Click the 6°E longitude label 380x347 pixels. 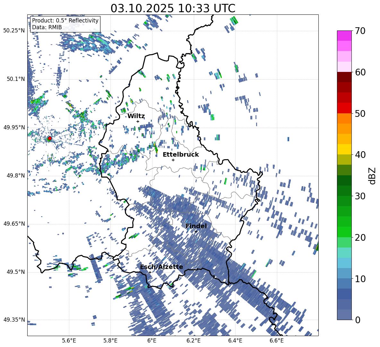click(152, 341)
